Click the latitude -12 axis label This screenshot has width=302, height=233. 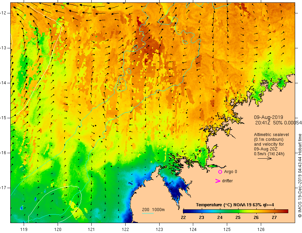(x=4, y=13)
